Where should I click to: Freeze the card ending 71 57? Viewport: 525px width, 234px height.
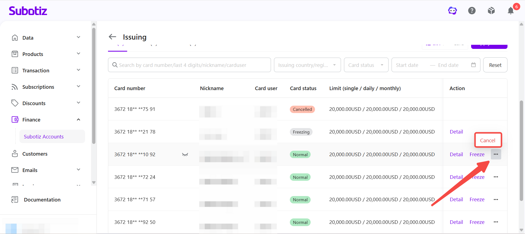(x=477, y=200)
